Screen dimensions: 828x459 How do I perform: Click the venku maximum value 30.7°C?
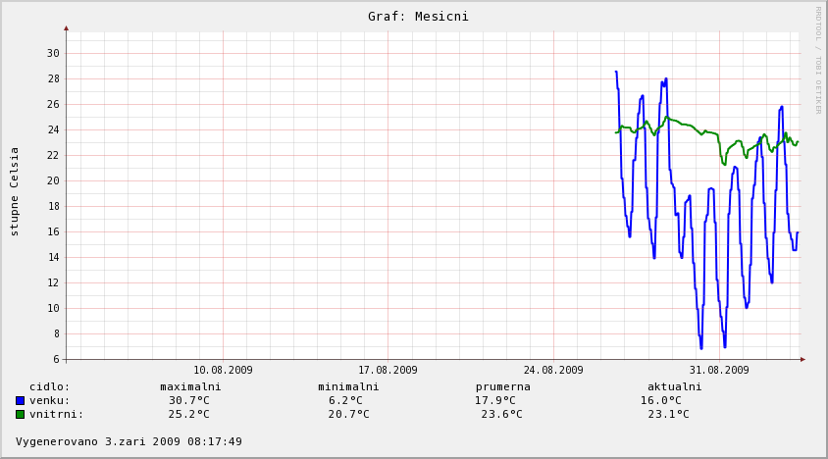189,401
